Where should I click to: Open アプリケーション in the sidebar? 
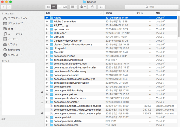[x=17, y=18]
